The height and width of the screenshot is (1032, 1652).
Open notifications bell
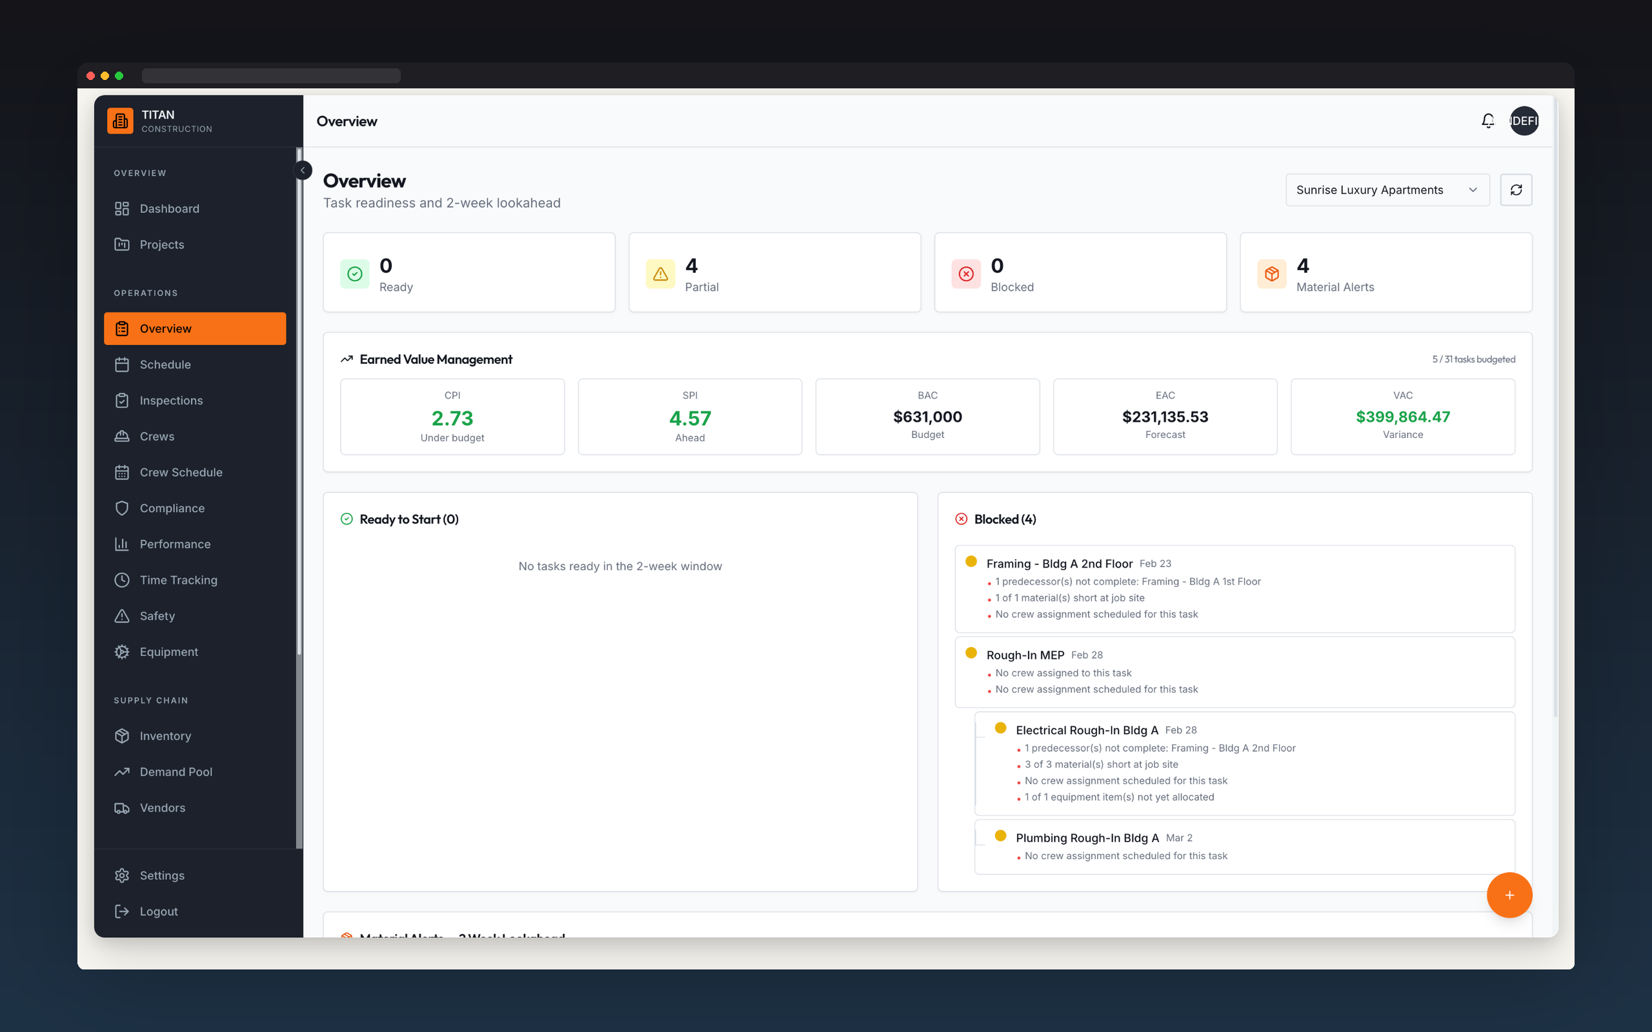point(1487,121)
